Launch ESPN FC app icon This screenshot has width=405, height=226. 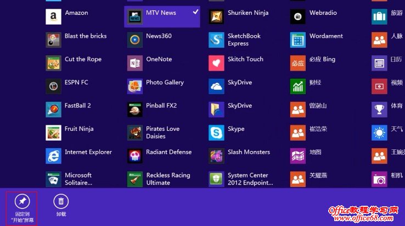pyautogui.click(x=53, y=86)
